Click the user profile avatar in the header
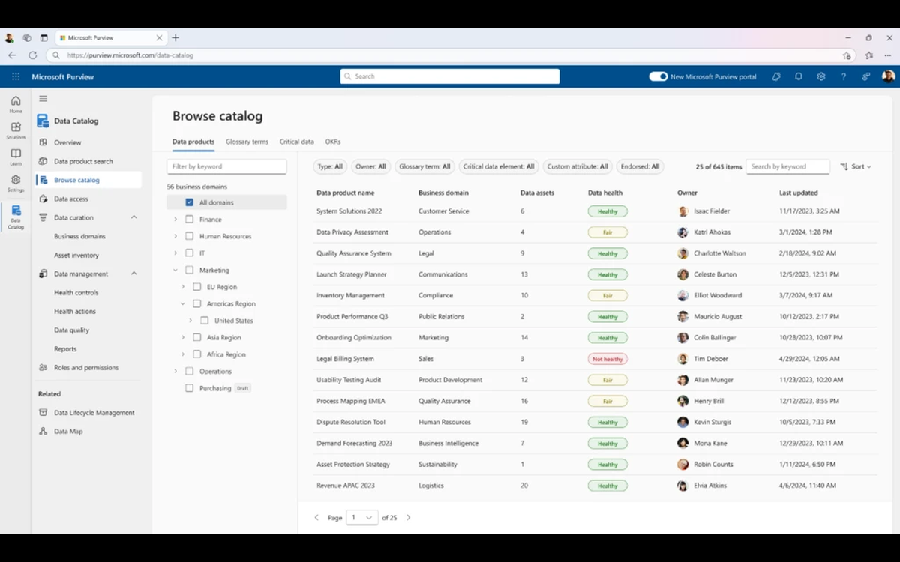Image resolution: width=900 pixels, height=562 pixels. 888,76
